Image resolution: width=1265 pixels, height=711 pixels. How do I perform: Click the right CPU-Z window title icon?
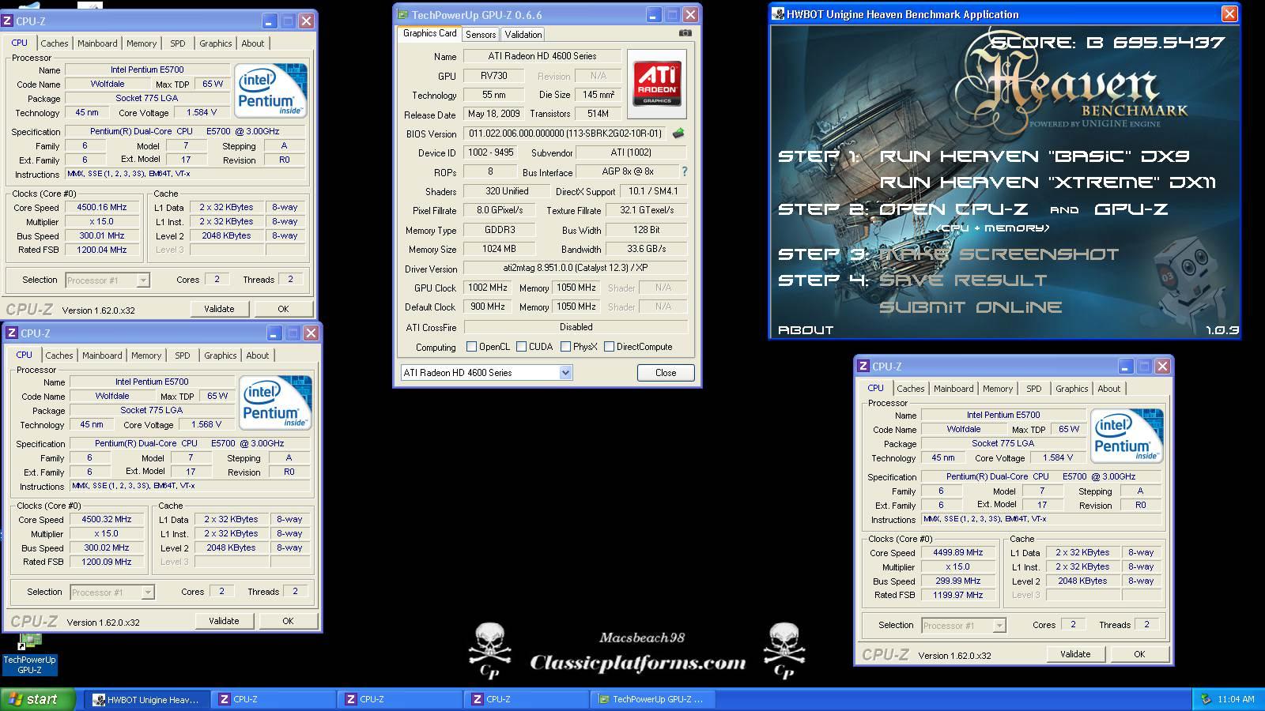coord(863,367)
